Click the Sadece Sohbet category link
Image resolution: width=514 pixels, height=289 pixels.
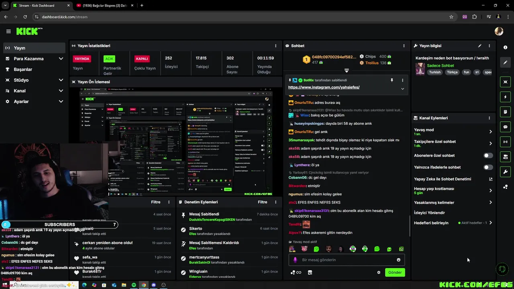441,65
